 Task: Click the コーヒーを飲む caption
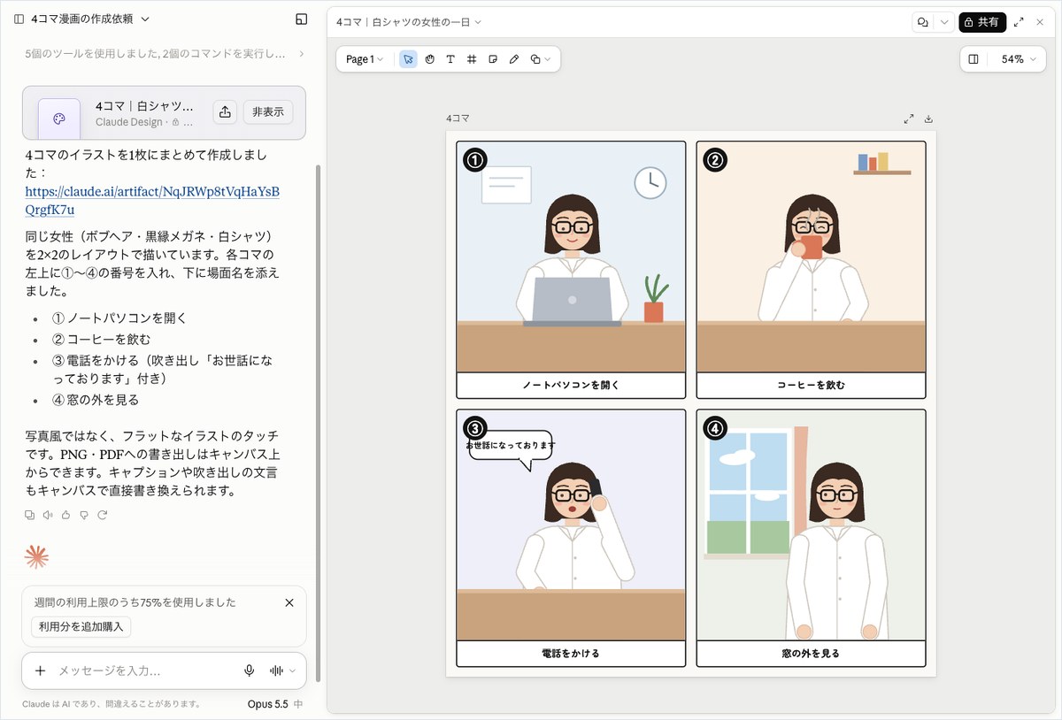[811, 386]
